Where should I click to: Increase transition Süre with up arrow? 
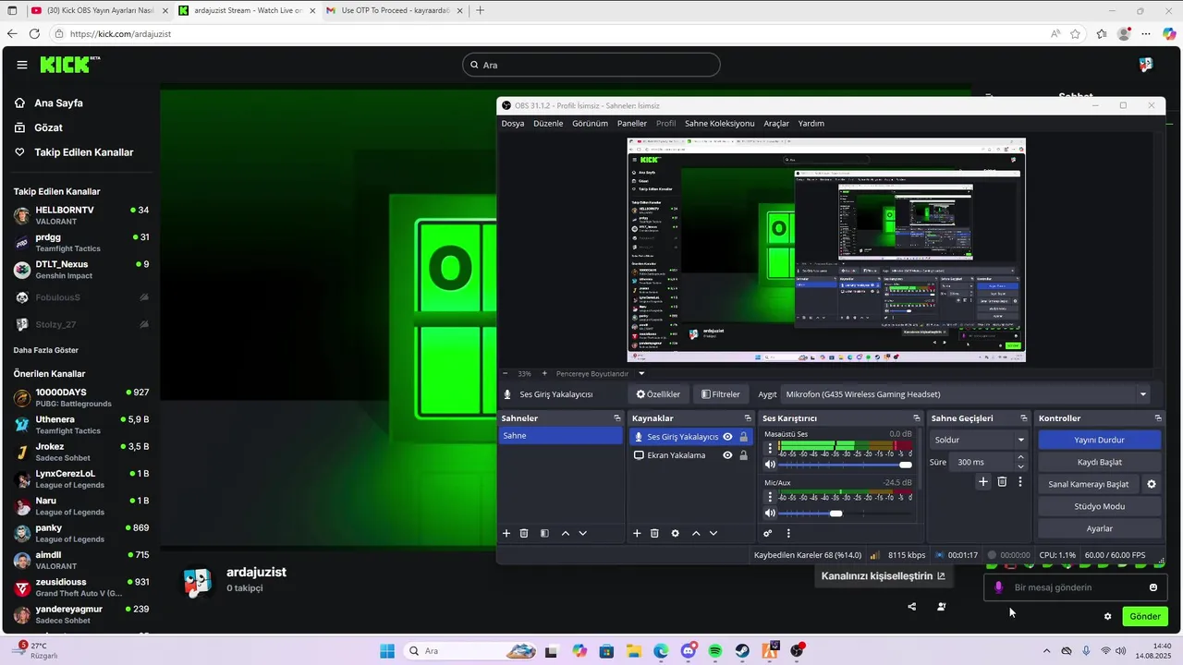(1020, 457)
